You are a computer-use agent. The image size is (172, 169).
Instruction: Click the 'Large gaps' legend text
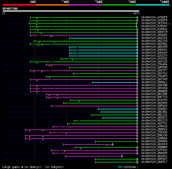[x=11, y=167]
